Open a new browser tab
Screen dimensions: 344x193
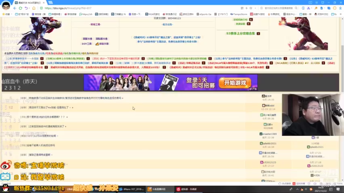pos(50,3)
